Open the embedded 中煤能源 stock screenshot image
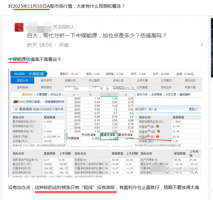The width and height of the screenshot is (213, 200). pyautogui.click(x=105, y=123)
